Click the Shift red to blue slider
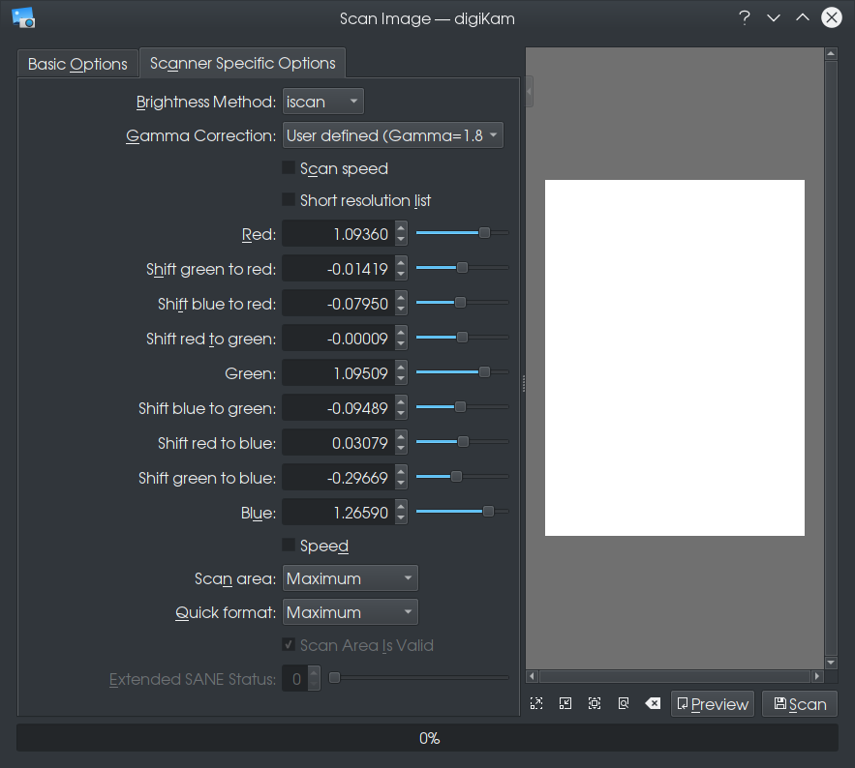 [463, 442]
